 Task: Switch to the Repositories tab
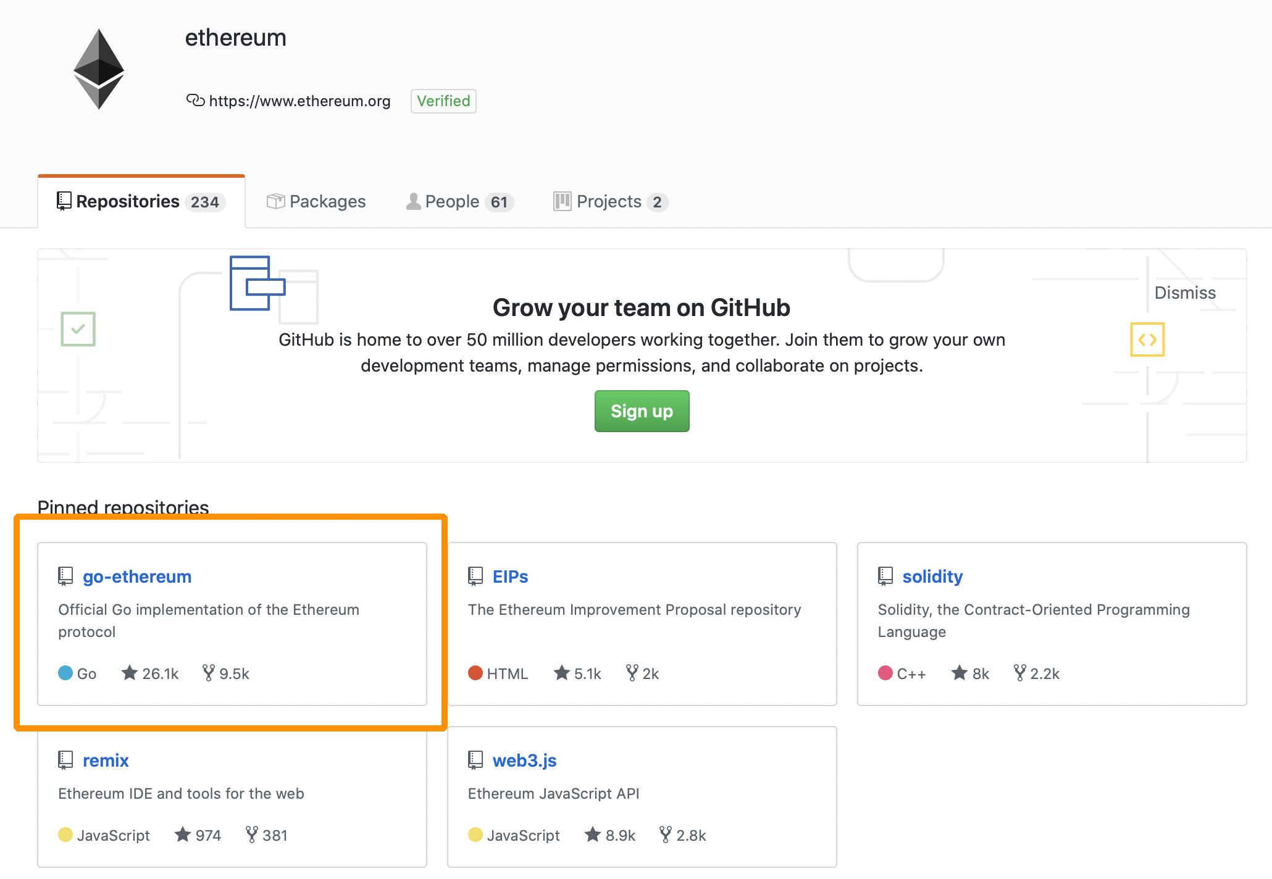tap(141, 202)
